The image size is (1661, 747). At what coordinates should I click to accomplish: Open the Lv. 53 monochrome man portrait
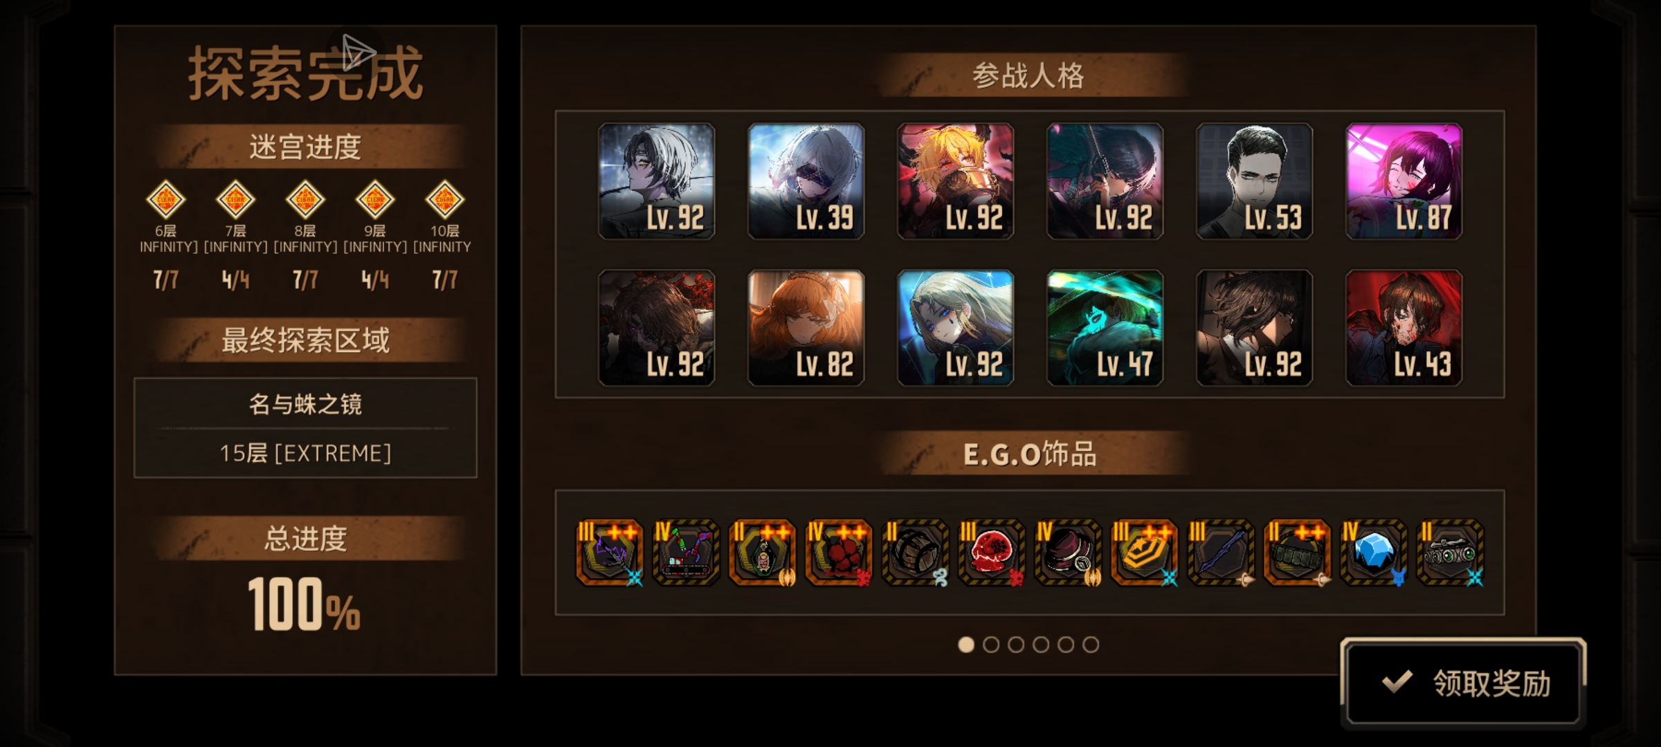tap(1255, 181)
